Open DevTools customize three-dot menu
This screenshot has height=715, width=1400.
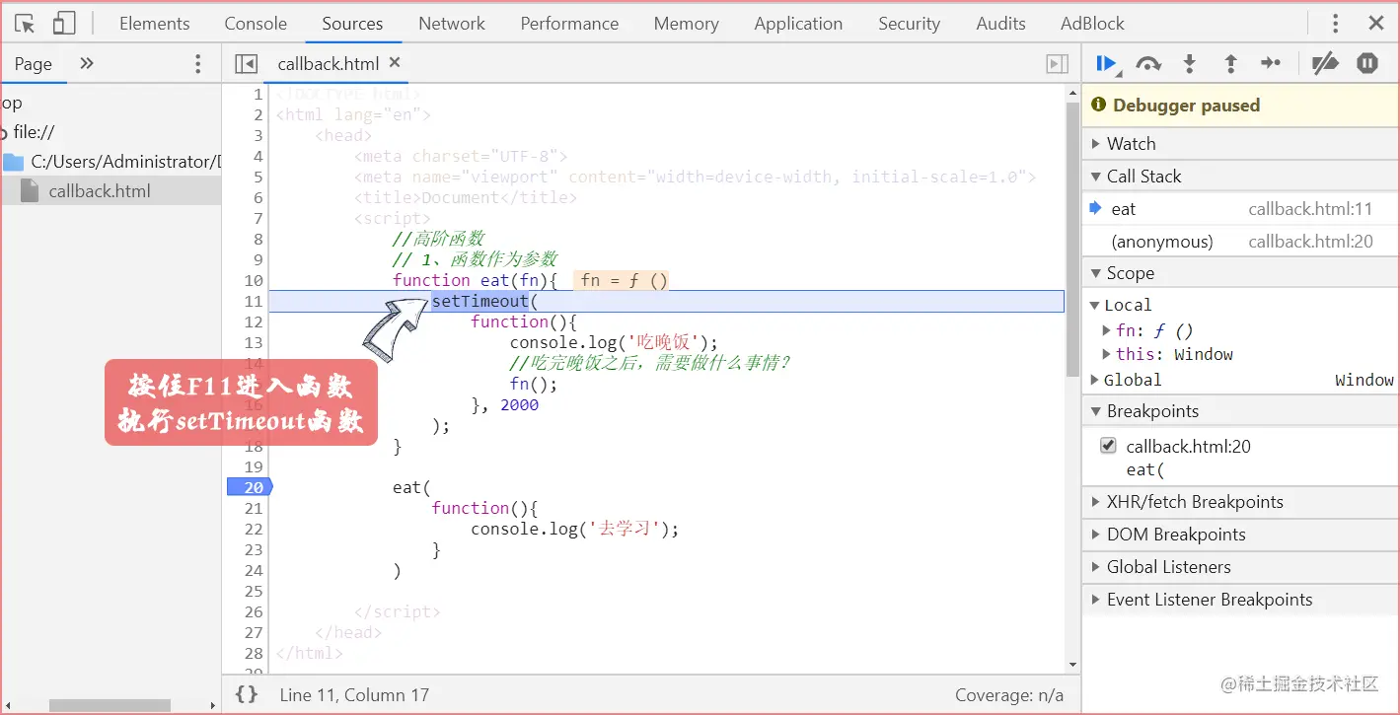pos(1336,24)
